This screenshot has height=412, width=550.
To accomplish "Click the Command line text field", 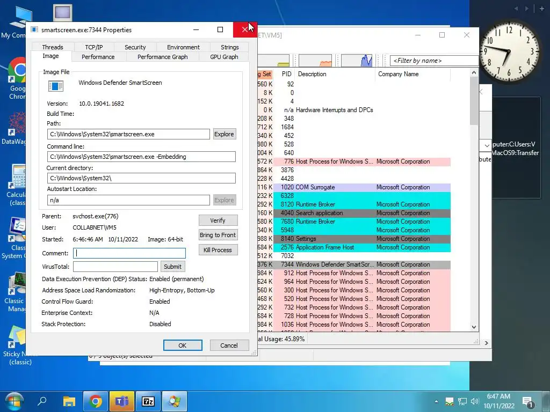I will coord(141,157).
